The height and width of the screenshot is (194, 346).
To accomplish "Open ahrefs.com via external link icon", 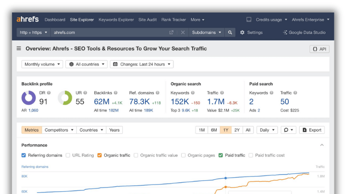I will click(171, 33).
